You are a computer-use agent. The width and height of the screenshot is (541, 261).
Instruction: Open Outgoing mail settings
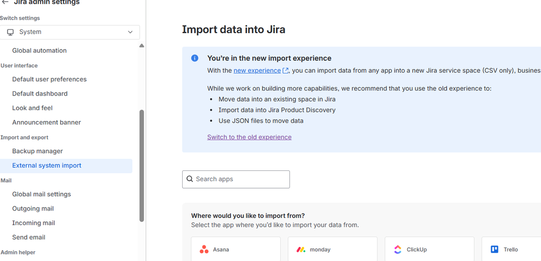point(33,208)
